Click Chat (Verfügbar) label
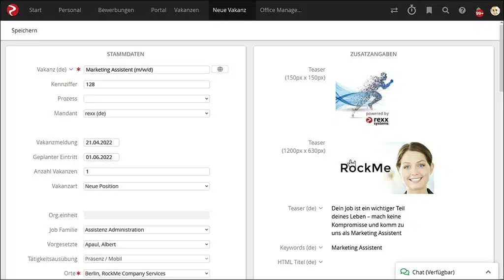This screenshot has width=504, height=280. click(433, 272)
